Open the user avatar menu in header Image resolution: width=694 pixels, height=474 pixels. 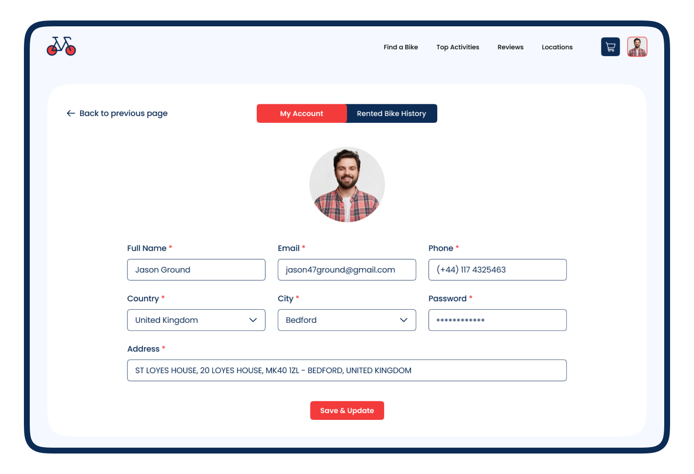tap(637, 47)
